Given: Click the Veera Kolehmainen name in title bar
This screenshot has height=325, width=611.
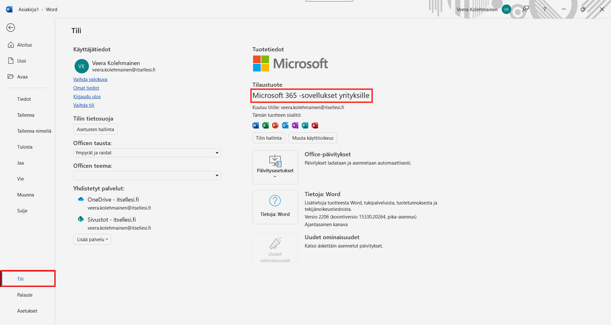Looking at the screenshot, I should (x=477, y=10).
